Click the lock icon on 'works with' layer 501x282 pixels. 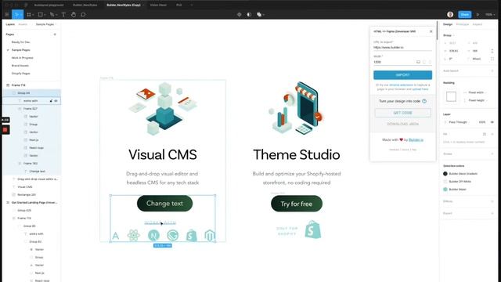pyautogui.click(x=51, y=101)
